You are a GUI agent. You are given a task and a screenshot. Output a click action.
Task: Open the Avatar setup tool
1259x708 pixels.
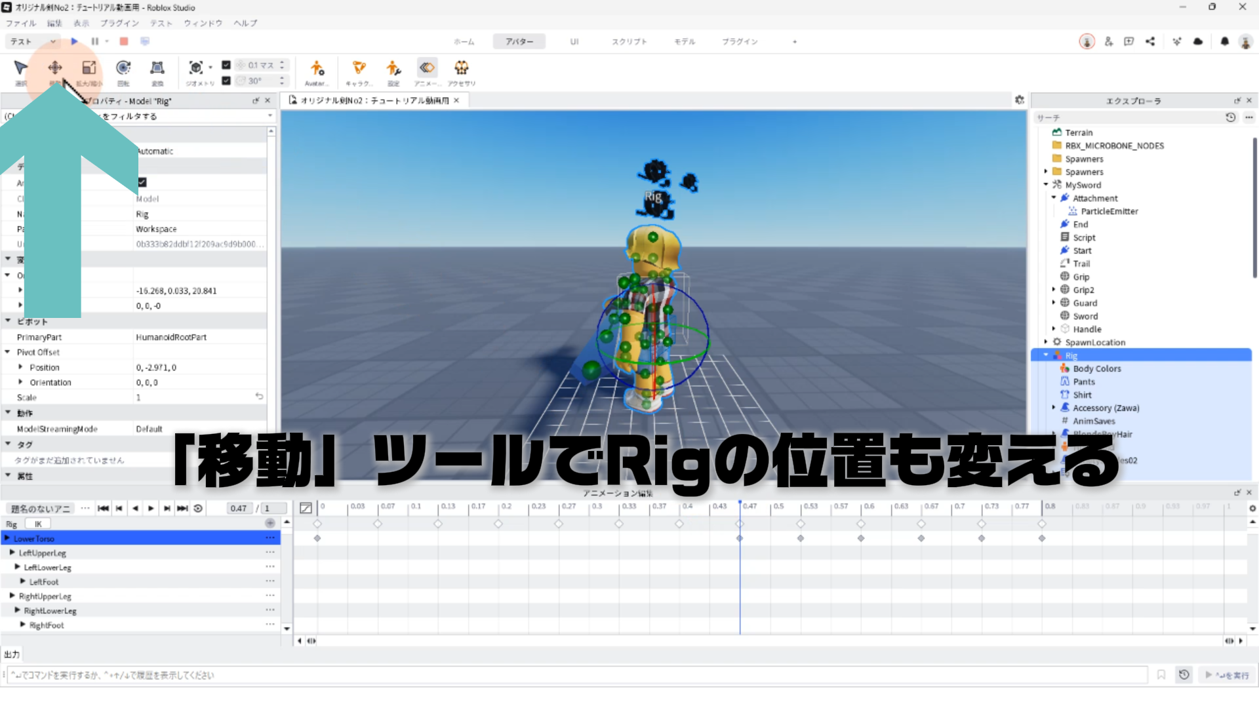click(317, 68)
